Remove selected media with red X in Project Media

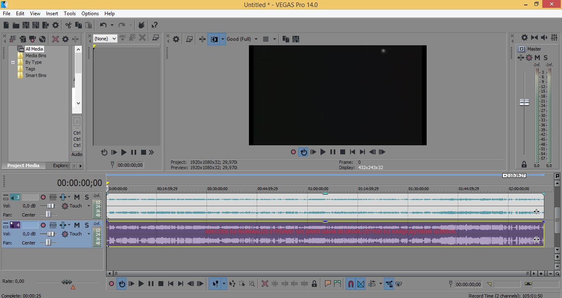coord(56,39)
